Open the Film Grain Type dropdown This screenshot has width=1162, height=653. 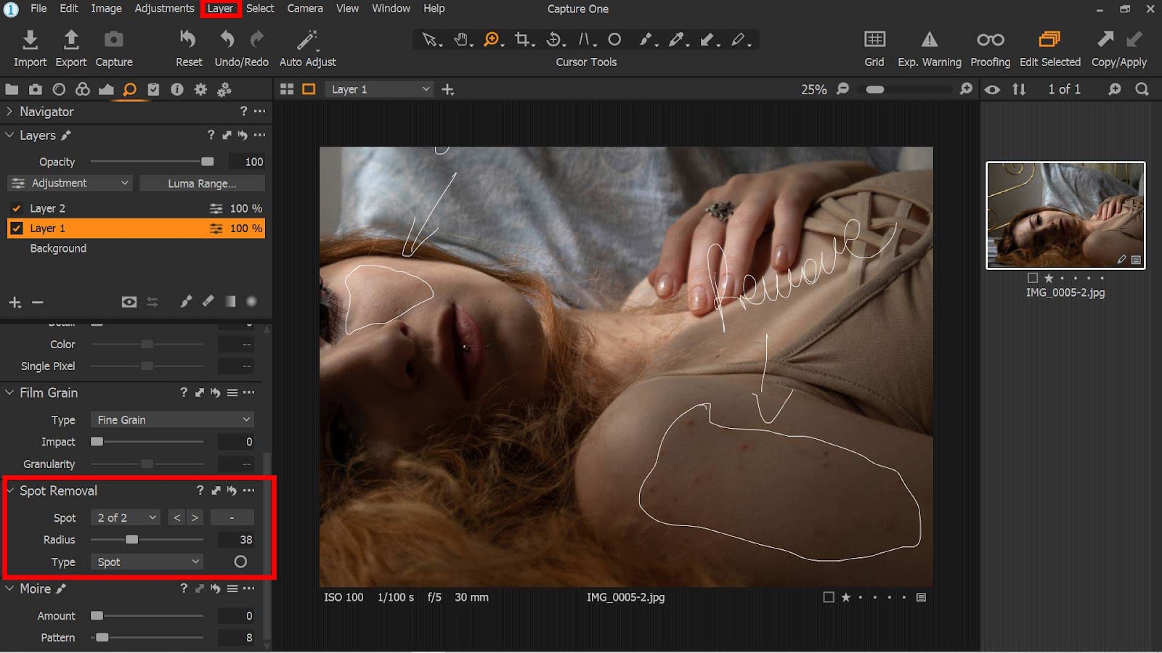173,420
